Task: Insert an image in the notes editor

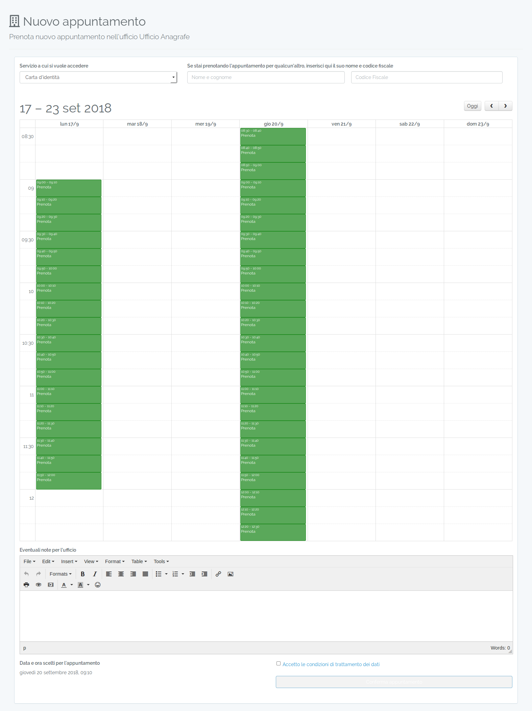Action: pos(231,574)
